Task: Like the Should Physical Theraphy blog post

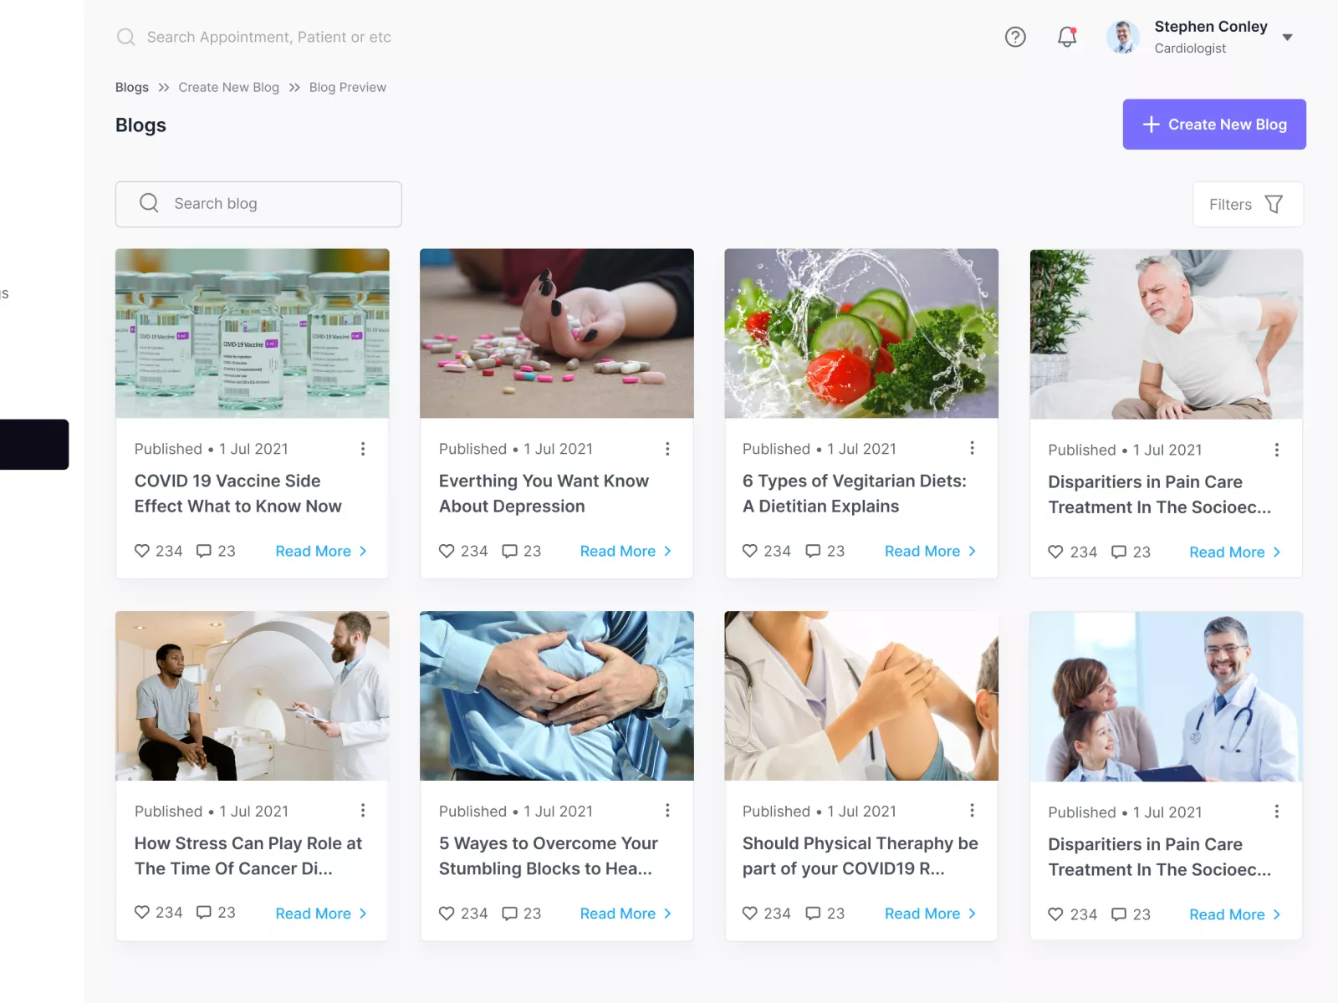Action: point(750,913)
